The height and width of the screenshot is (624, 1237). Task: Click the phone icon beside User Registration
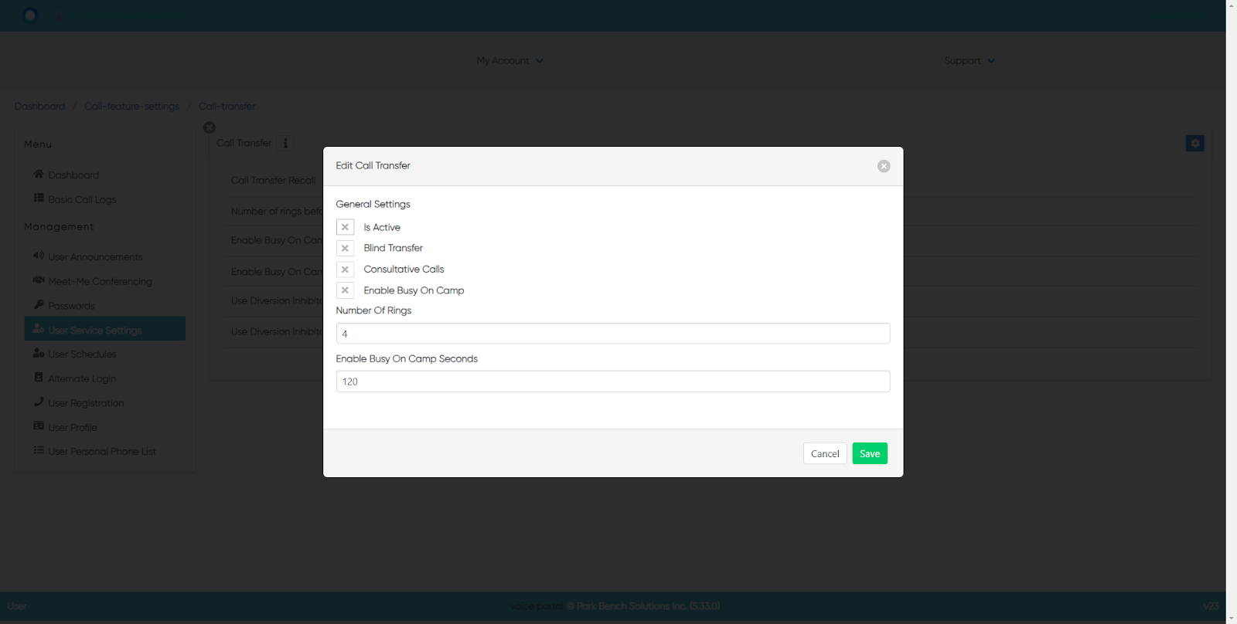coord(39,402)
